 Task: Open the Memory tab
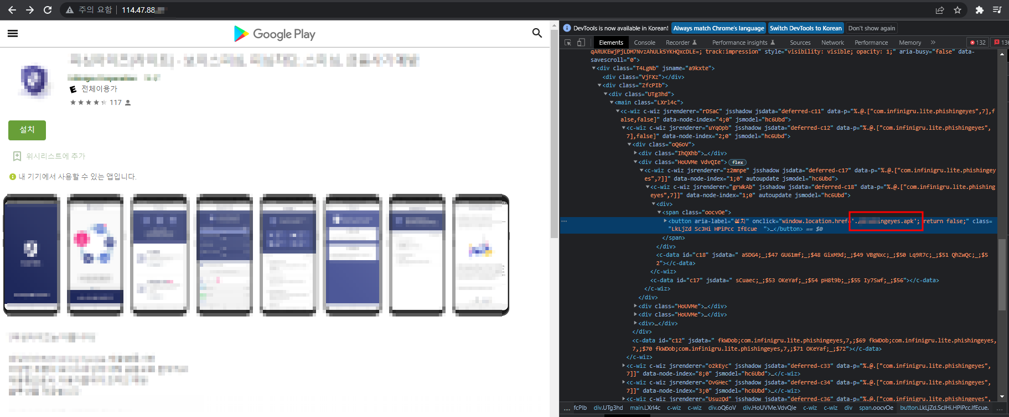tap(910, 43)
